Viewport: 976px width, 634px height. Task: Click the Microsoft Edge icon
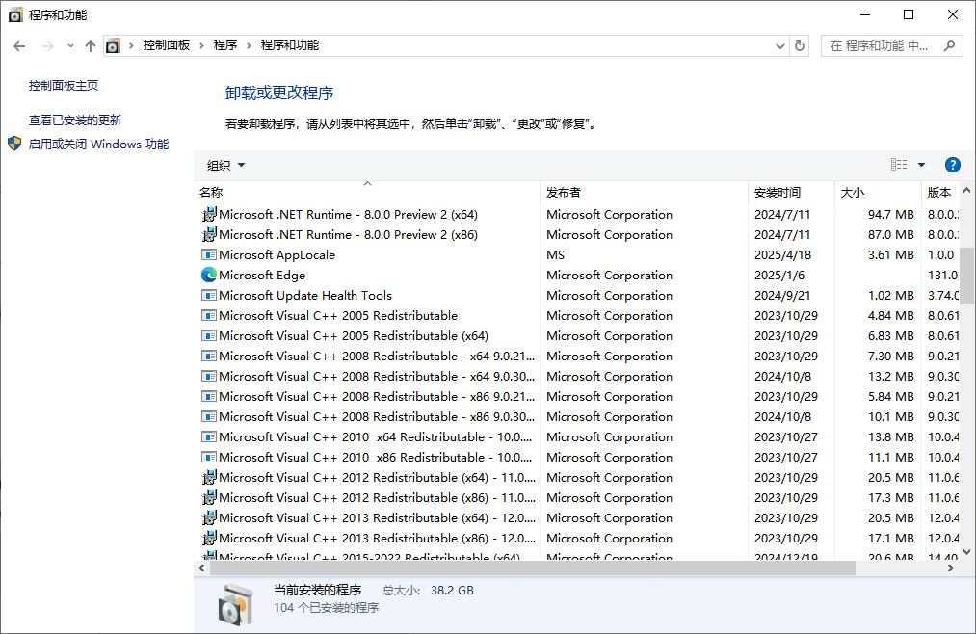[x=209, y=275]
